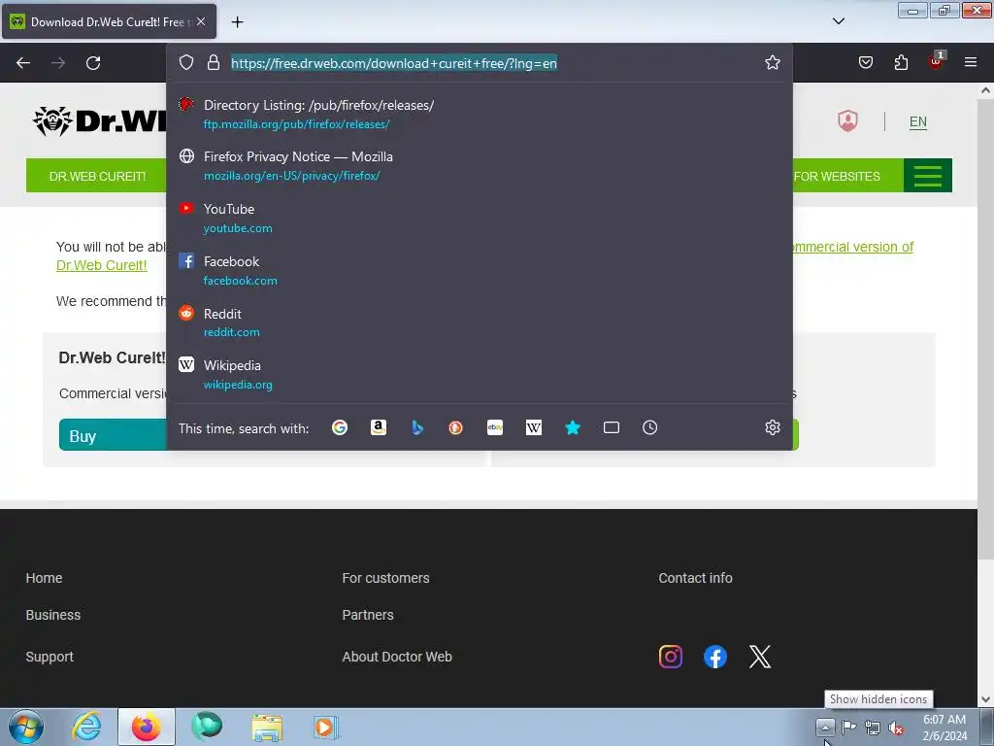Open the Home footer link
This screenshot has width=994, height=746.
click(44, 578)
